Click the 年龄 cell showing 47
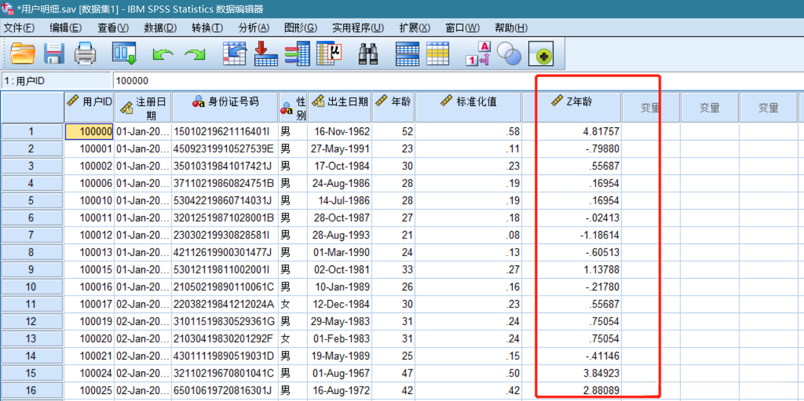The image size is (804, 401). pos(393,373)
